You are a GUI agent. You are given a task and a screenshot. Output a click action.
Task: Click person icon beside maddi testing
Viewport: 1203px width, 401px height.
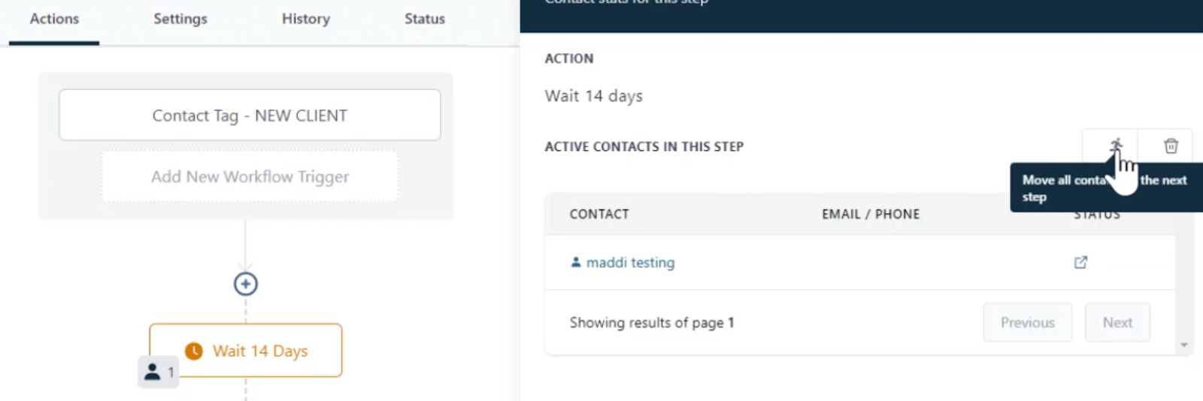pos(576,262)
